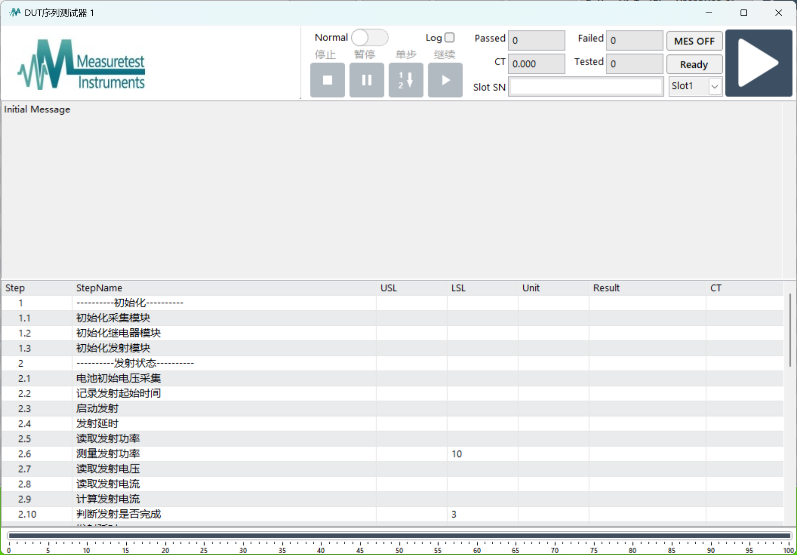Click the MES OFF button
The height and width of the screenshot is (555, 797).
pos(694,41)
